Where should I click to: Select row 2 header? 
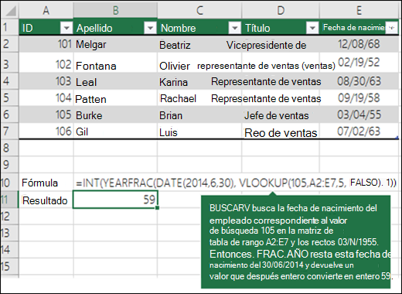[x=9, y=44]
